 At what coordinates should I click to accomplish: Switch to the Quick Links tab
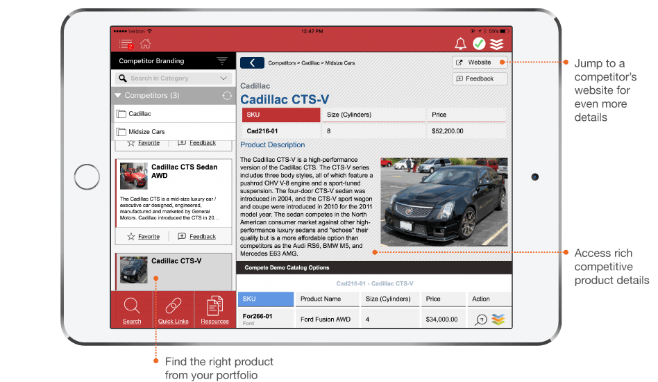(x=173, y=310)
